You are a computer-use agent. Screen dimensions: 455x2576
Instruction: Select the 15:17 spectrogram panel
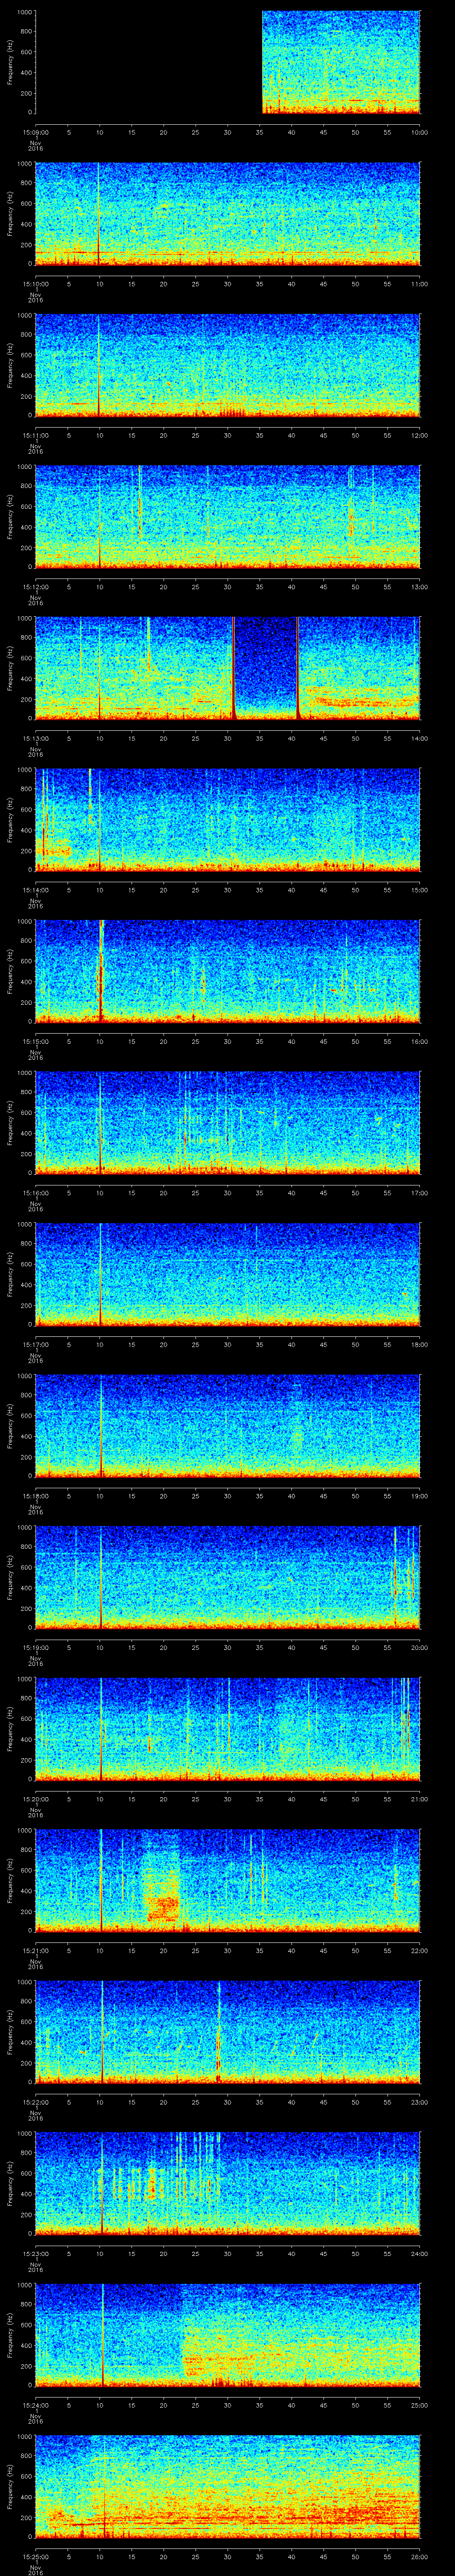coord(227,1273)
